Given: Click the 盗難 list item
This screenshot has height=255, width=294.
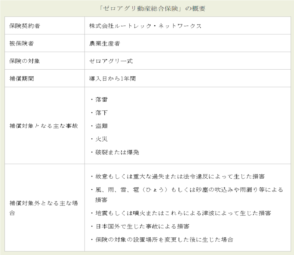Looking at the screenshot, I should click(99, 126).
